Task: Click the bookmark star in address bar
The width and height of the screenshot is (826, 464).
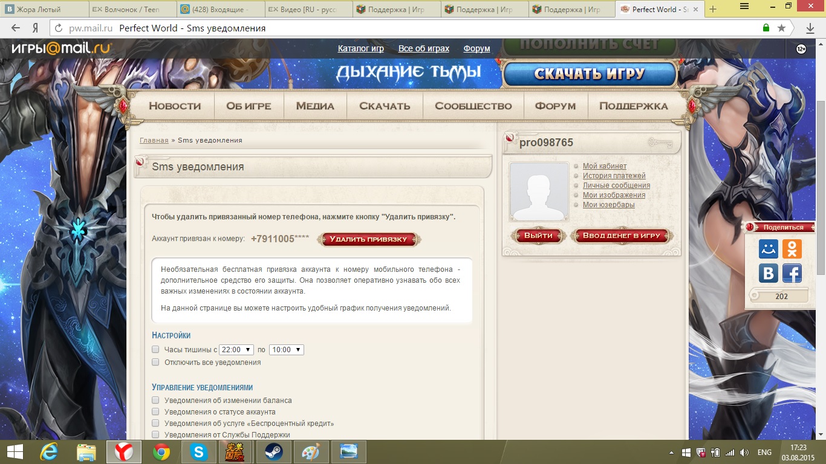Action: point(781,28)
